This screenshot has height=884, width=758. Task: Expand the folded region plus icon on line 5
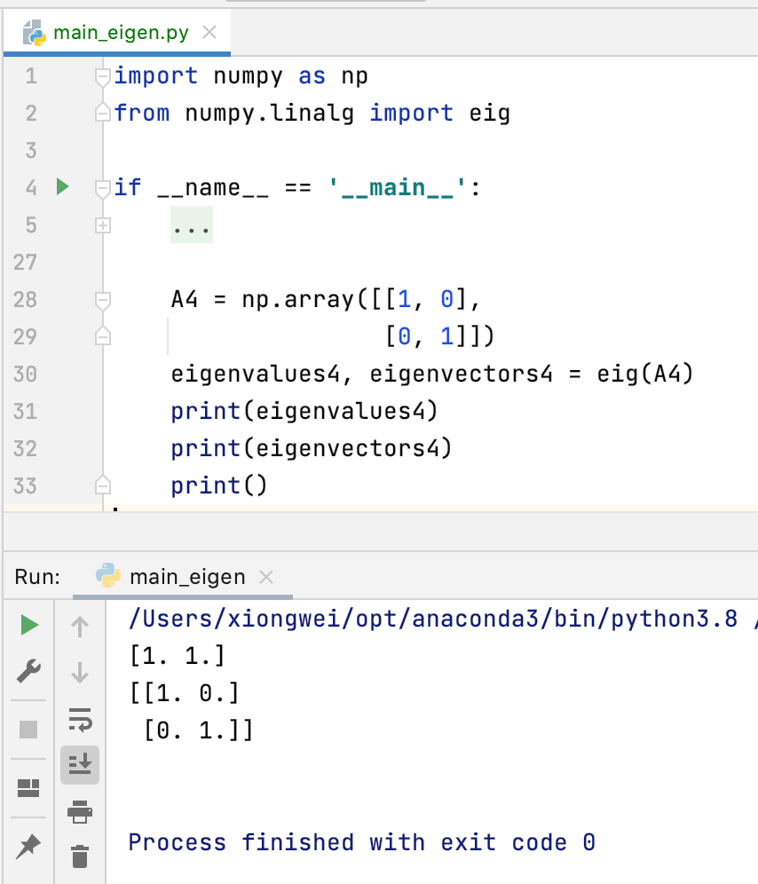coord(103,225)
